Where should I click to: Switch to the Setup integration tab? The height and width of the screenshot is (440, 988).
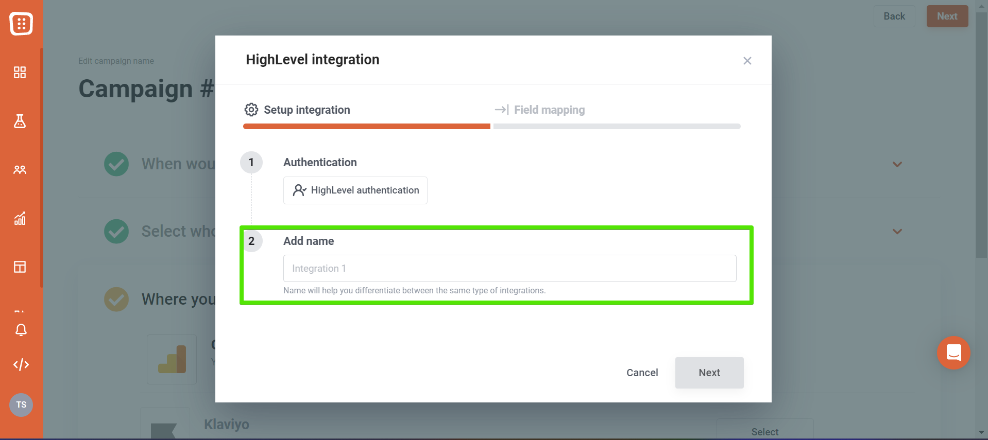pyautogui.click(x=297, y=110)
